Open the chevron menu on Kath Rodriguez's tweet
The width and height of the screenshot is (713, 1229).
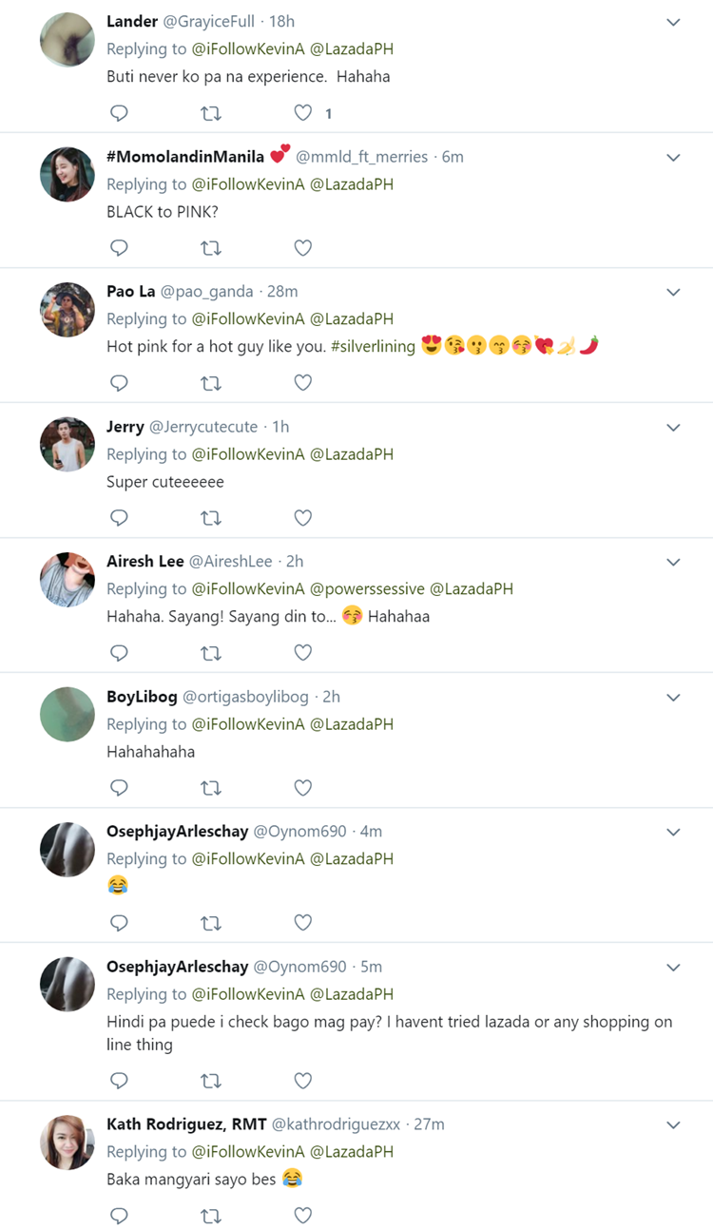pos(673,1124)
